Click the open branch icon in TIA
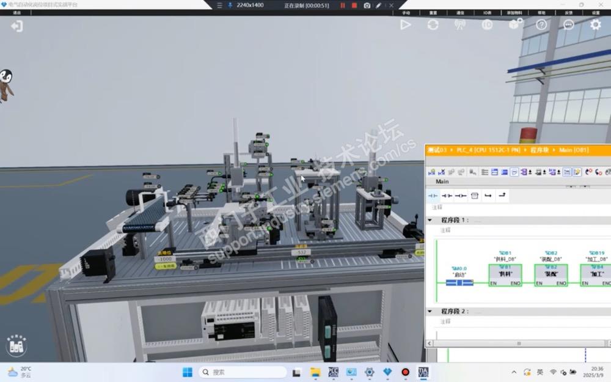 click(488, 196)
